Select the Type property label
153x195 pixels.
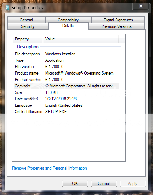19,60
